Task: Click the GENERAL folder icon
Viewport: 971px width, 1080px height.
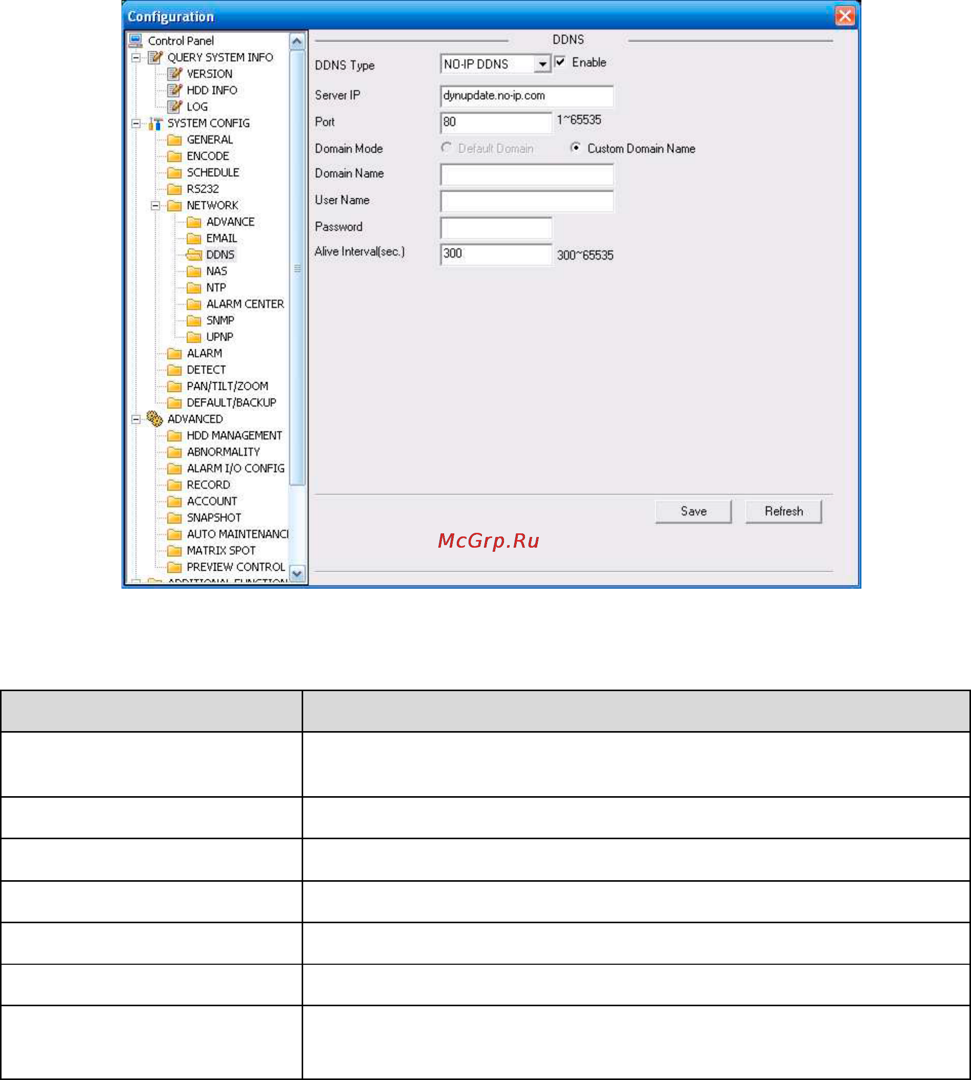Action: click(x=175, y=140)
